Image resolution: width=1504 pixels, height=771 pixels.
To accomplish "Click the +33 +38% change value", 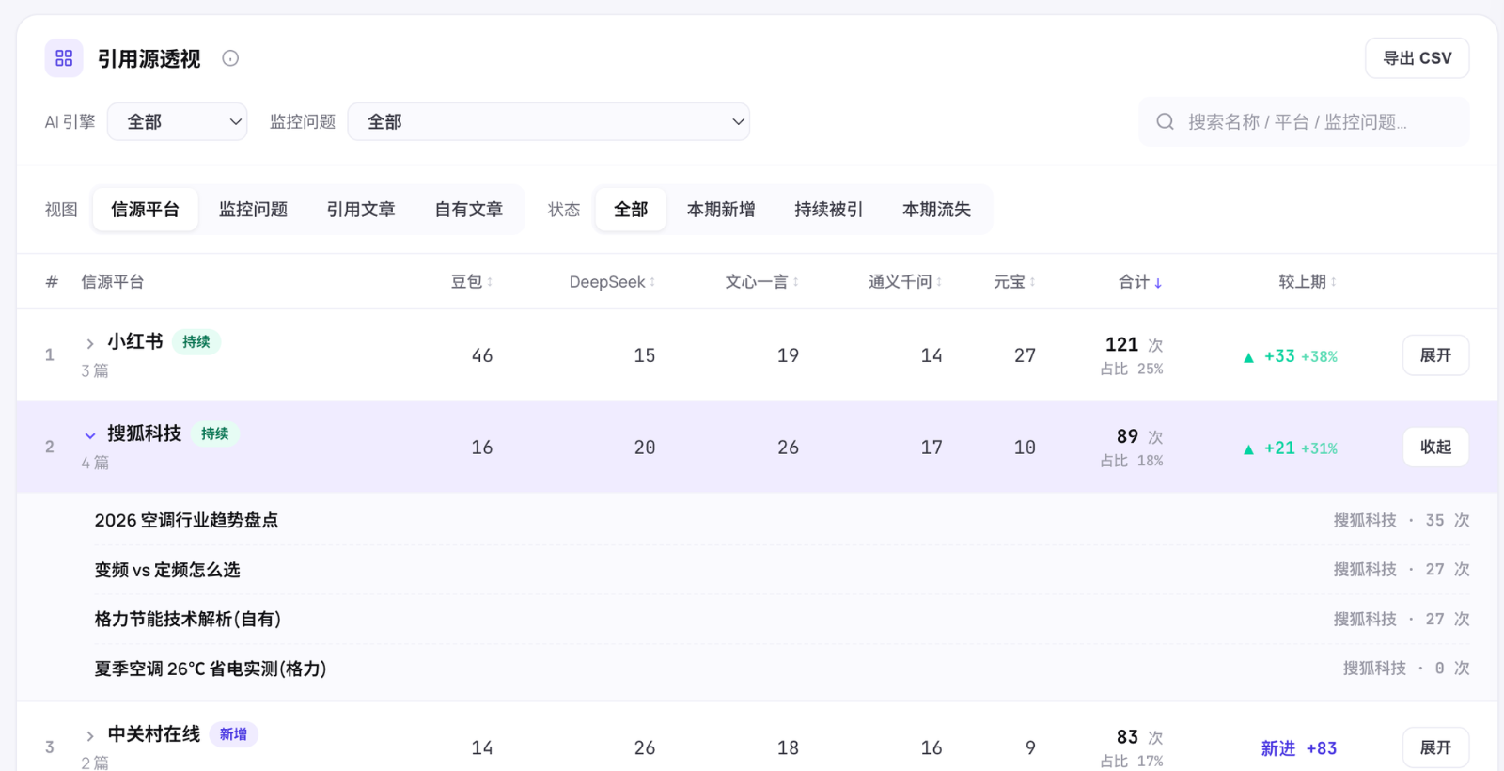I will (x=1301, y=356).
